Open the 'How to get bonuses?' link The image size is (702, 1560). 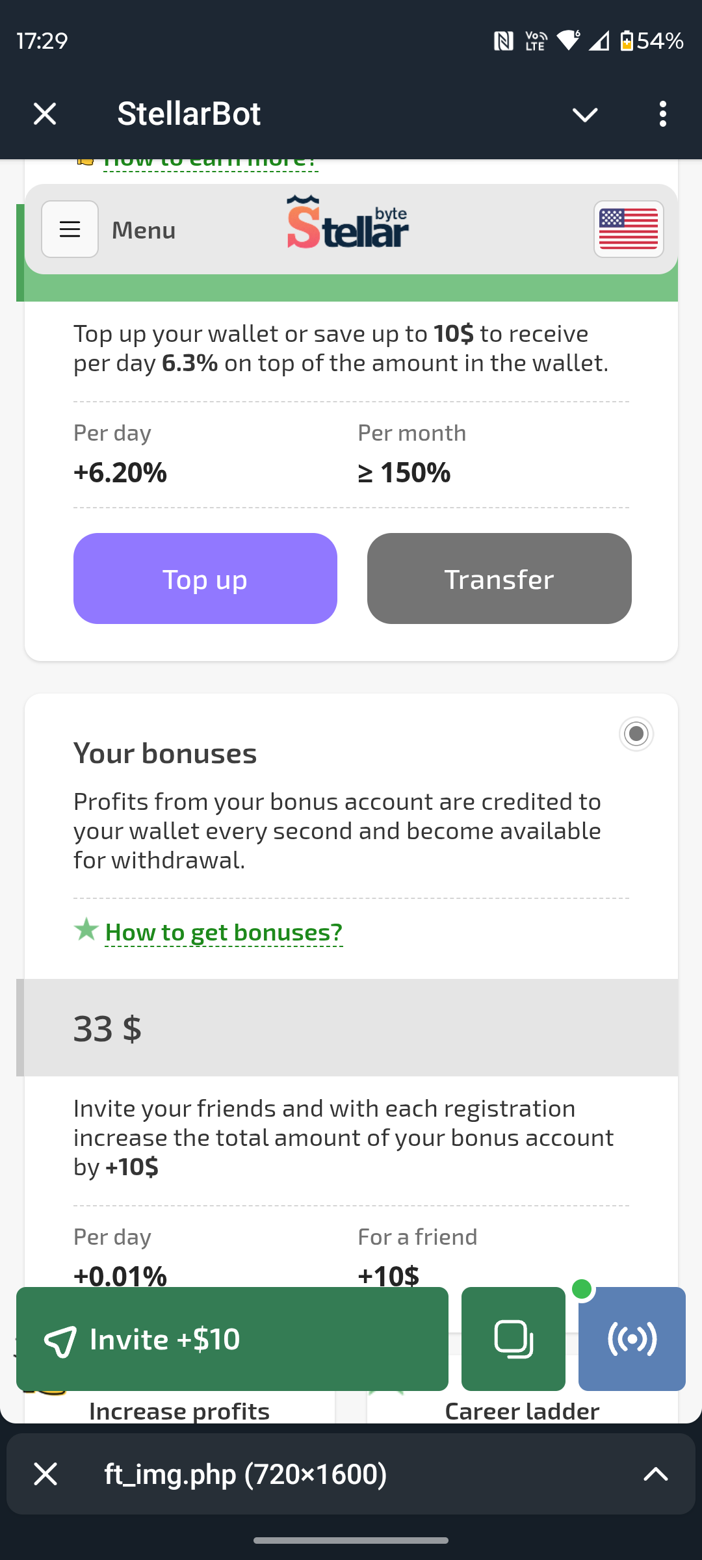tap(224, 932)
